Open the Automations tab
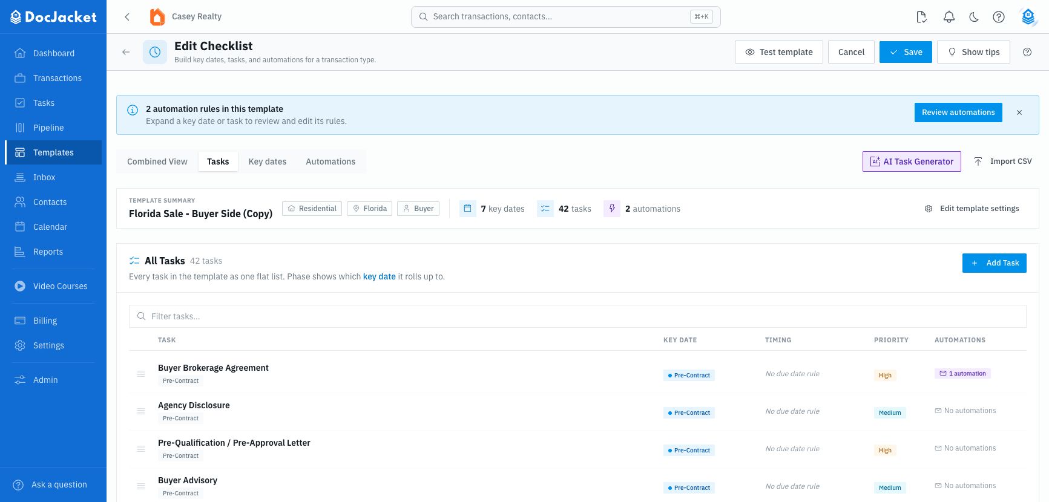Viewport: 1049px width, 502px height. coord(330,161)
